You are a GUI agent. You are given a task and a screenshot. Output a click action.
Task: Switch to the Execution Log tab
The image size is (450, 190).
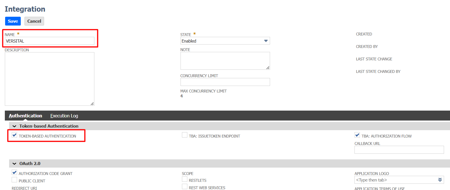click(x=64, y=116)
